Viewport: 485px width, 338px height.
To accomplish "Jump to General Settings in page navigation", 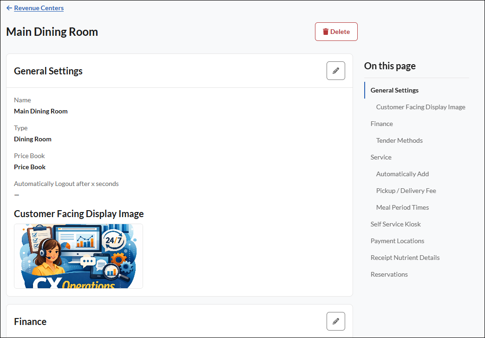I will tap(394, 90).
